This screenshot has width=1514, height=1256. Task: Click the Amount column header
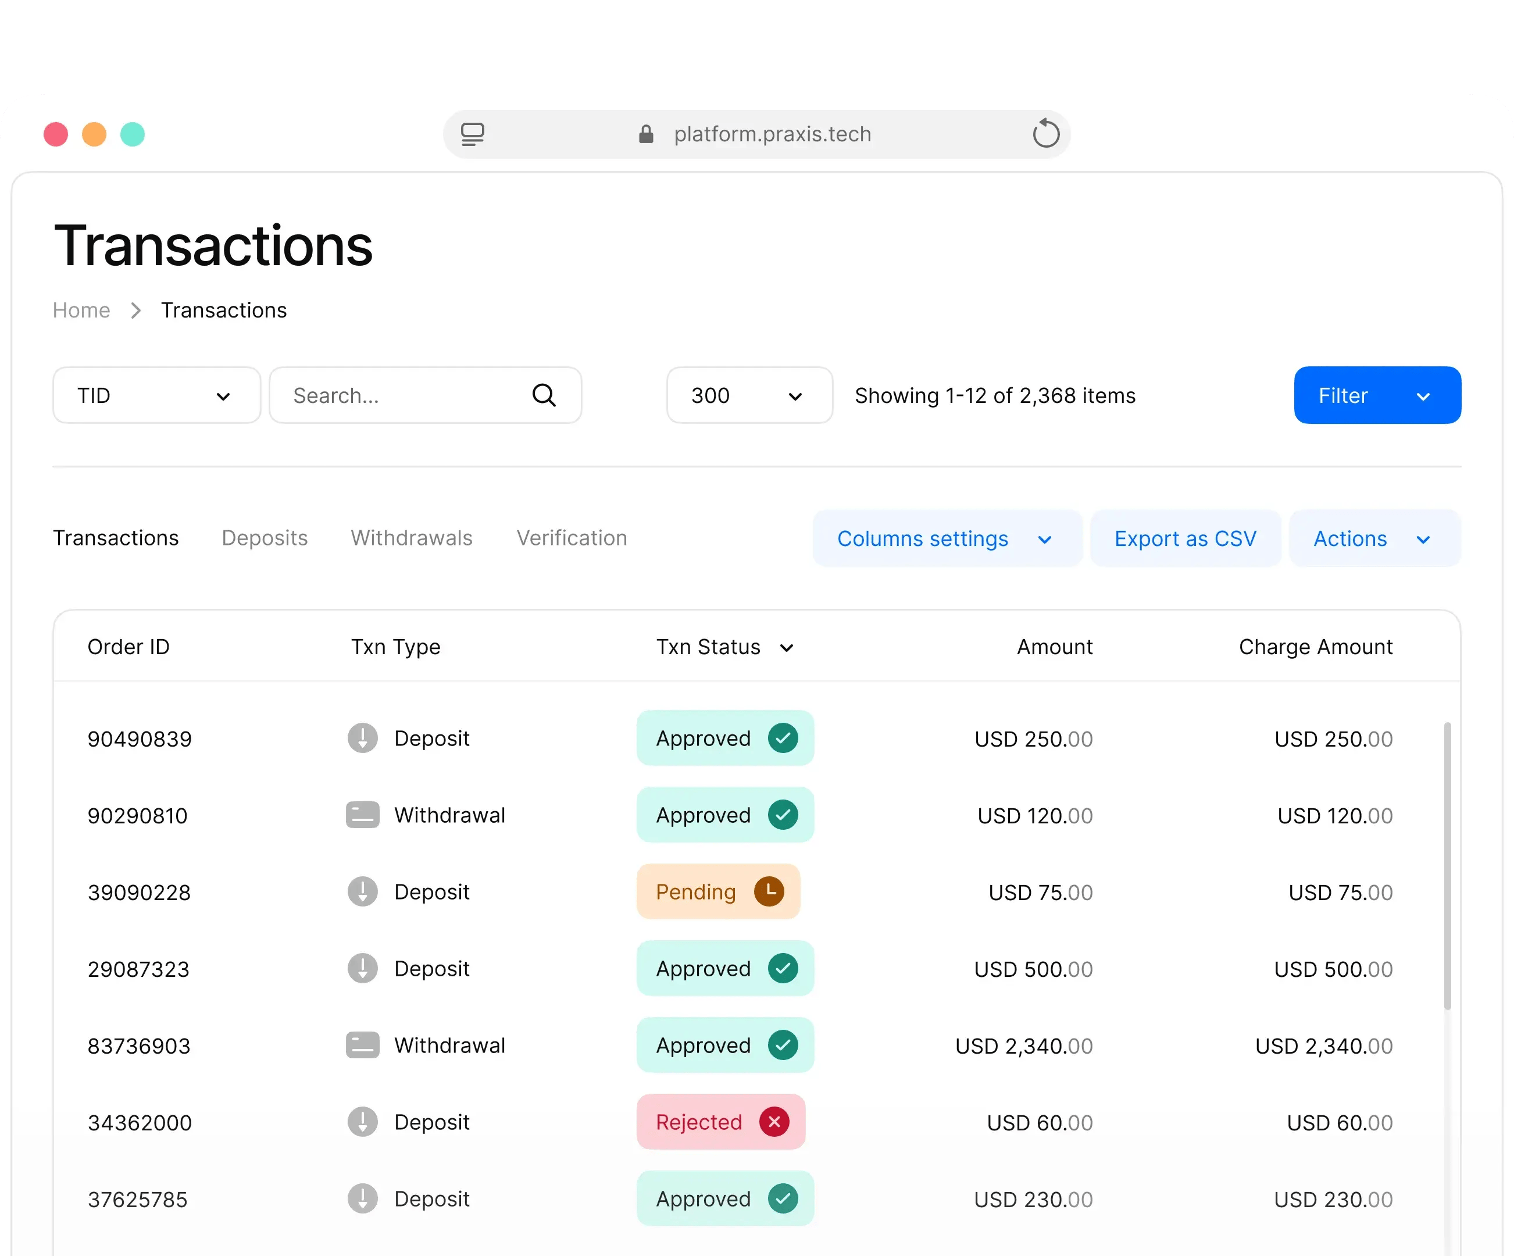1055,647
